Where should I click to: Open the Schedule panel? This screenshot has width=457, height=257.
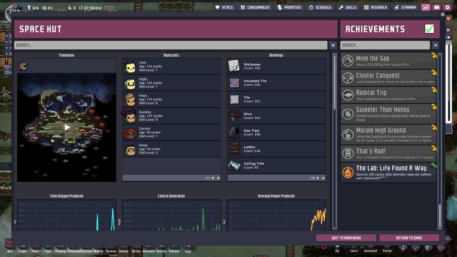click(320, 7)
